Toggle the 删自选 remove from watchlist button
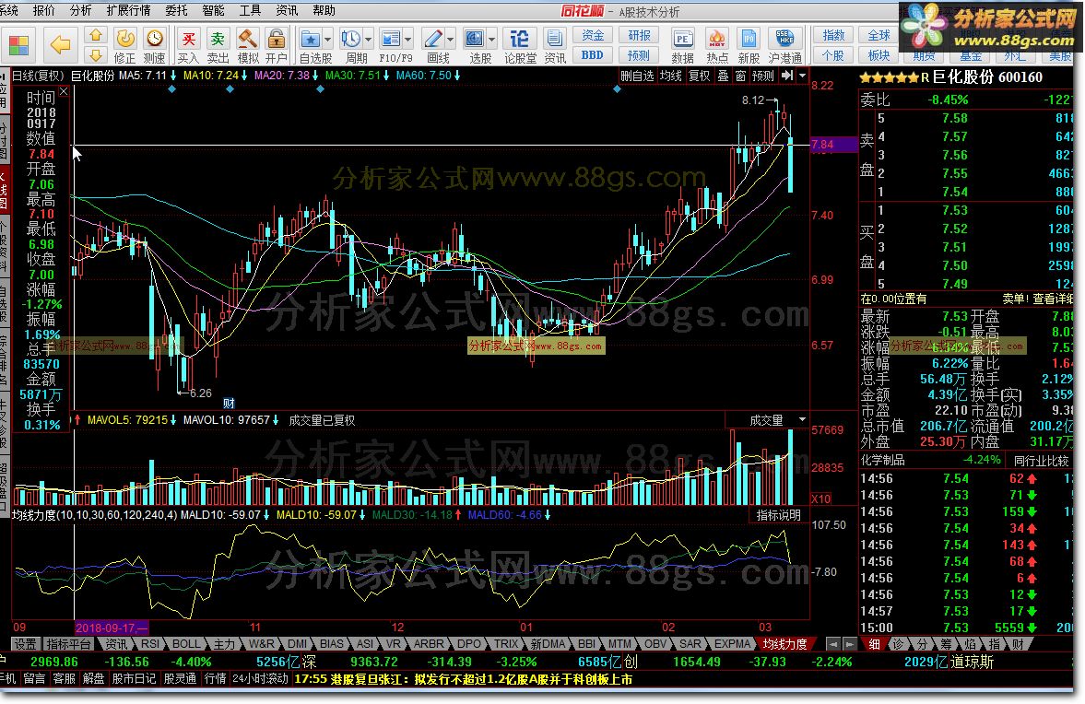 point(637,76)
